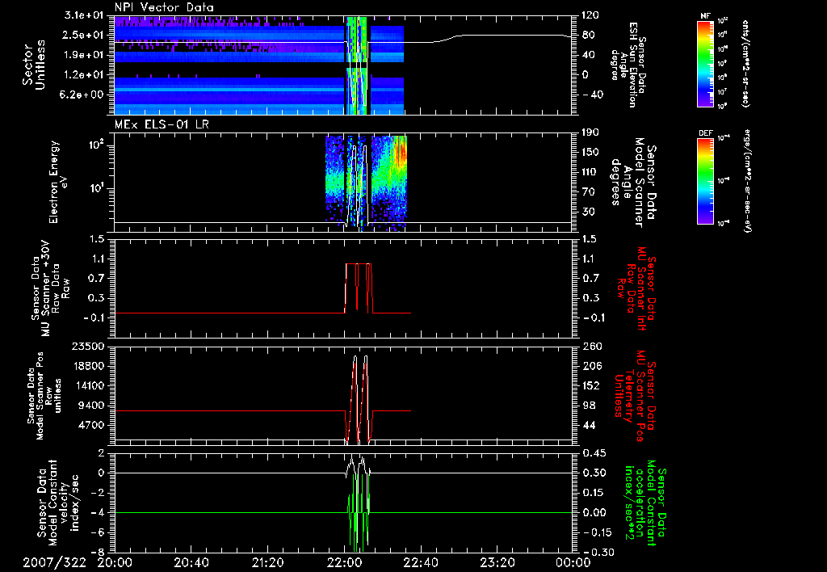Click the 'Electron Energy eV' axis title

[x=57, y=182]
